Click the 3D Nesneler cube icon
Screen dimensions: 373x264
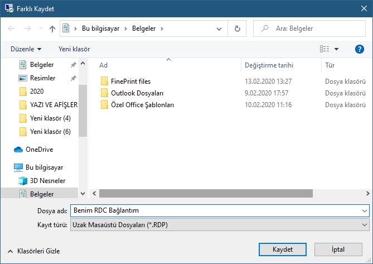pyautogui.click(x=23, y=181)
